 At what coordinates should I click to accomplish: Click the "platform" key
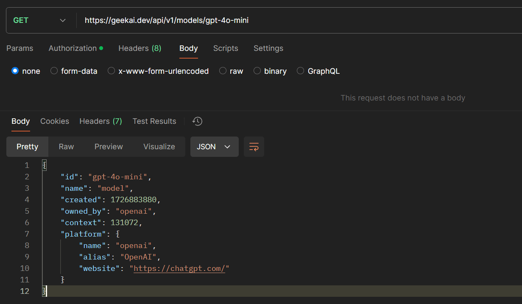83,234
